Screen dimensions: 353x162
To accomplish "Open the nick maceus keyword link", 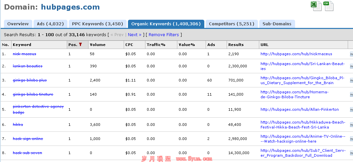I will pyautogui.click(x=24, y=54).
